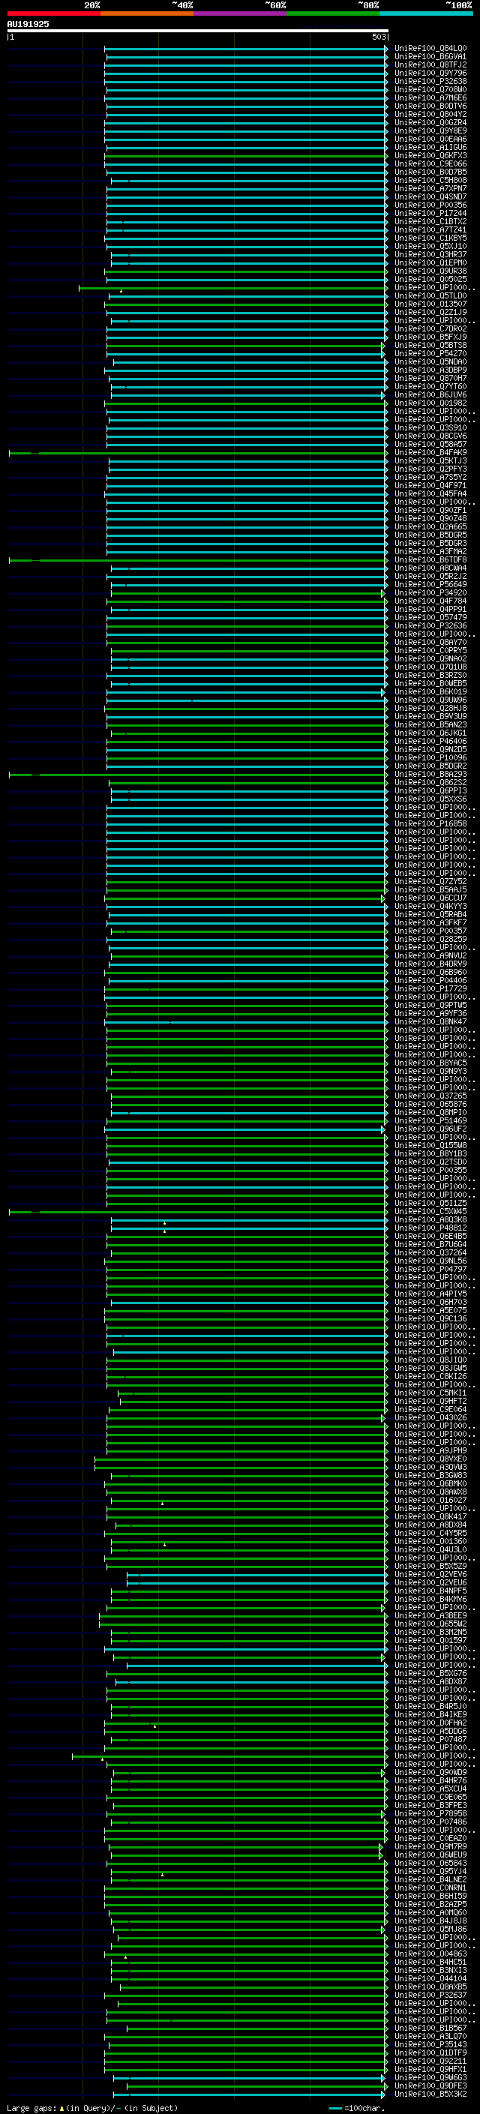Click UniRef100_Q3HR37 label

tap(430, 254)
